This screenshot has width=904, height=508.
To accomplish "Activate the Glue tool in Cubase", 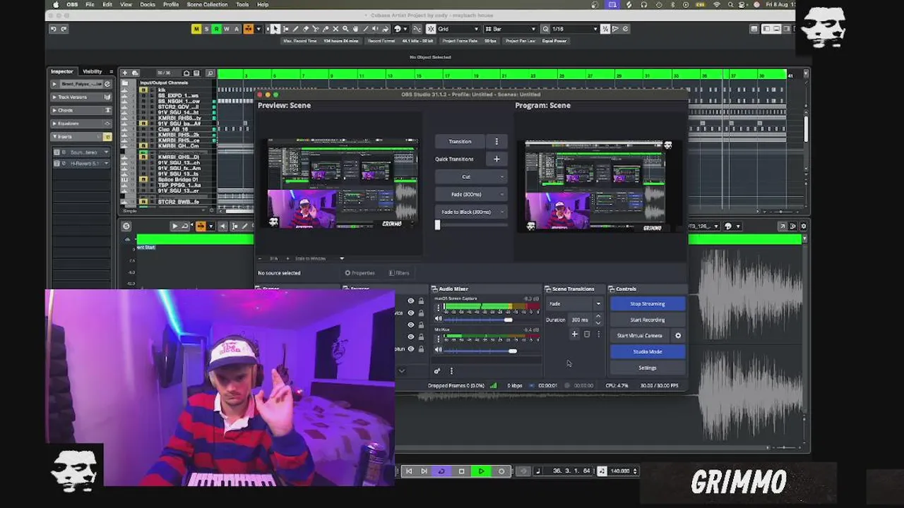I will 326,29.
